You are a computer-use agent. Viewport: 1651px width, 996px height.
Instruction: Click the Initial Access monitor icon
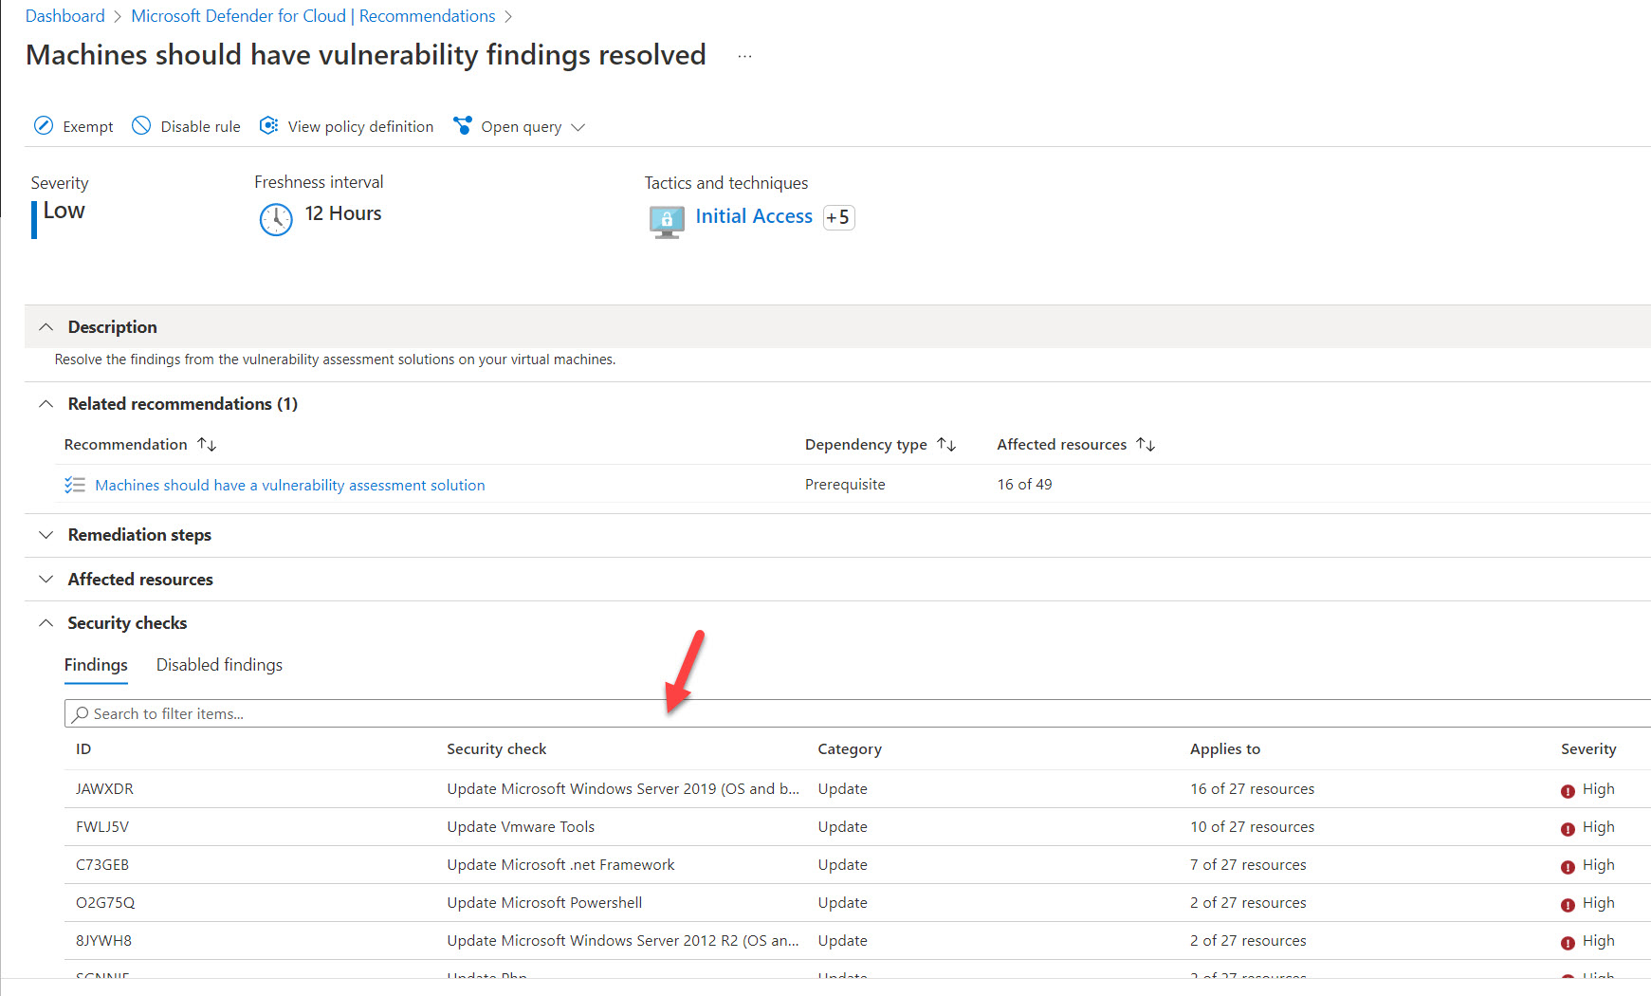[667, 220]
